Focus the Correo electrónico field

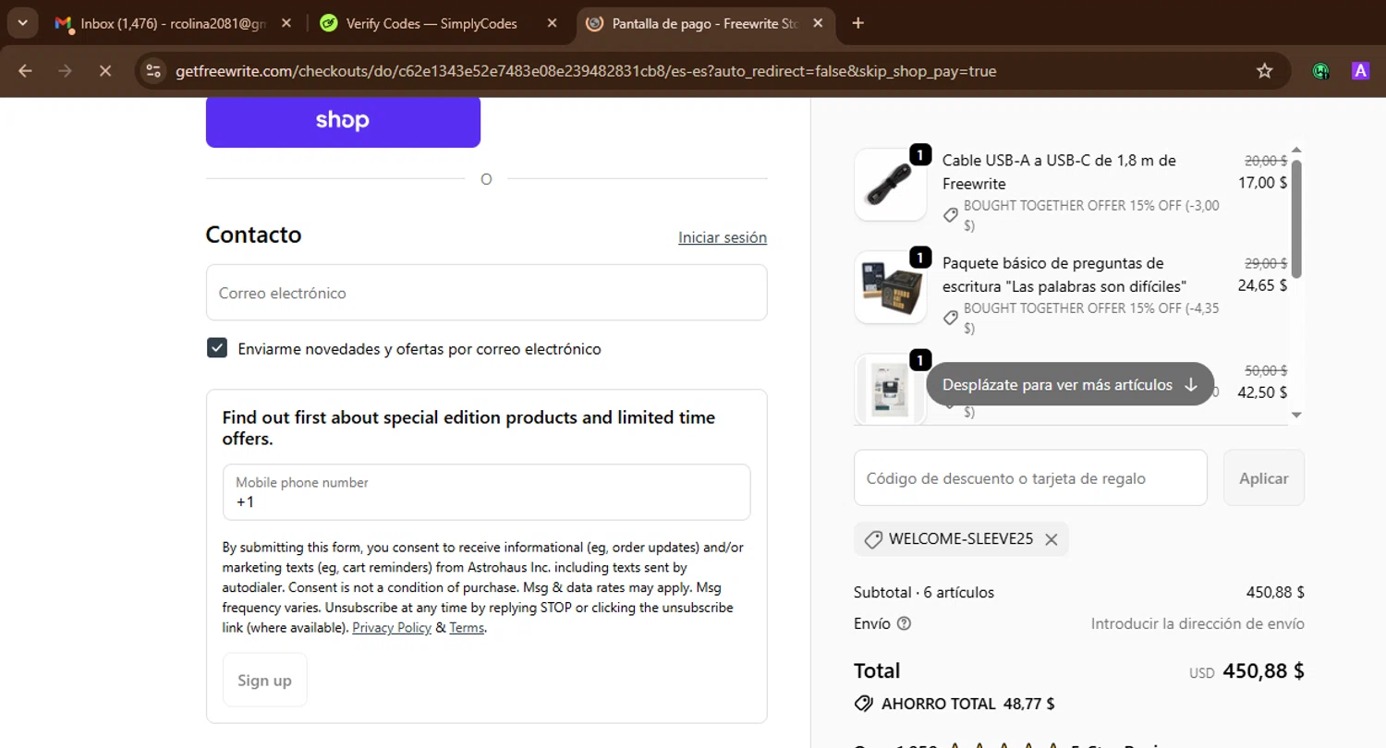[x=486, y=293]
